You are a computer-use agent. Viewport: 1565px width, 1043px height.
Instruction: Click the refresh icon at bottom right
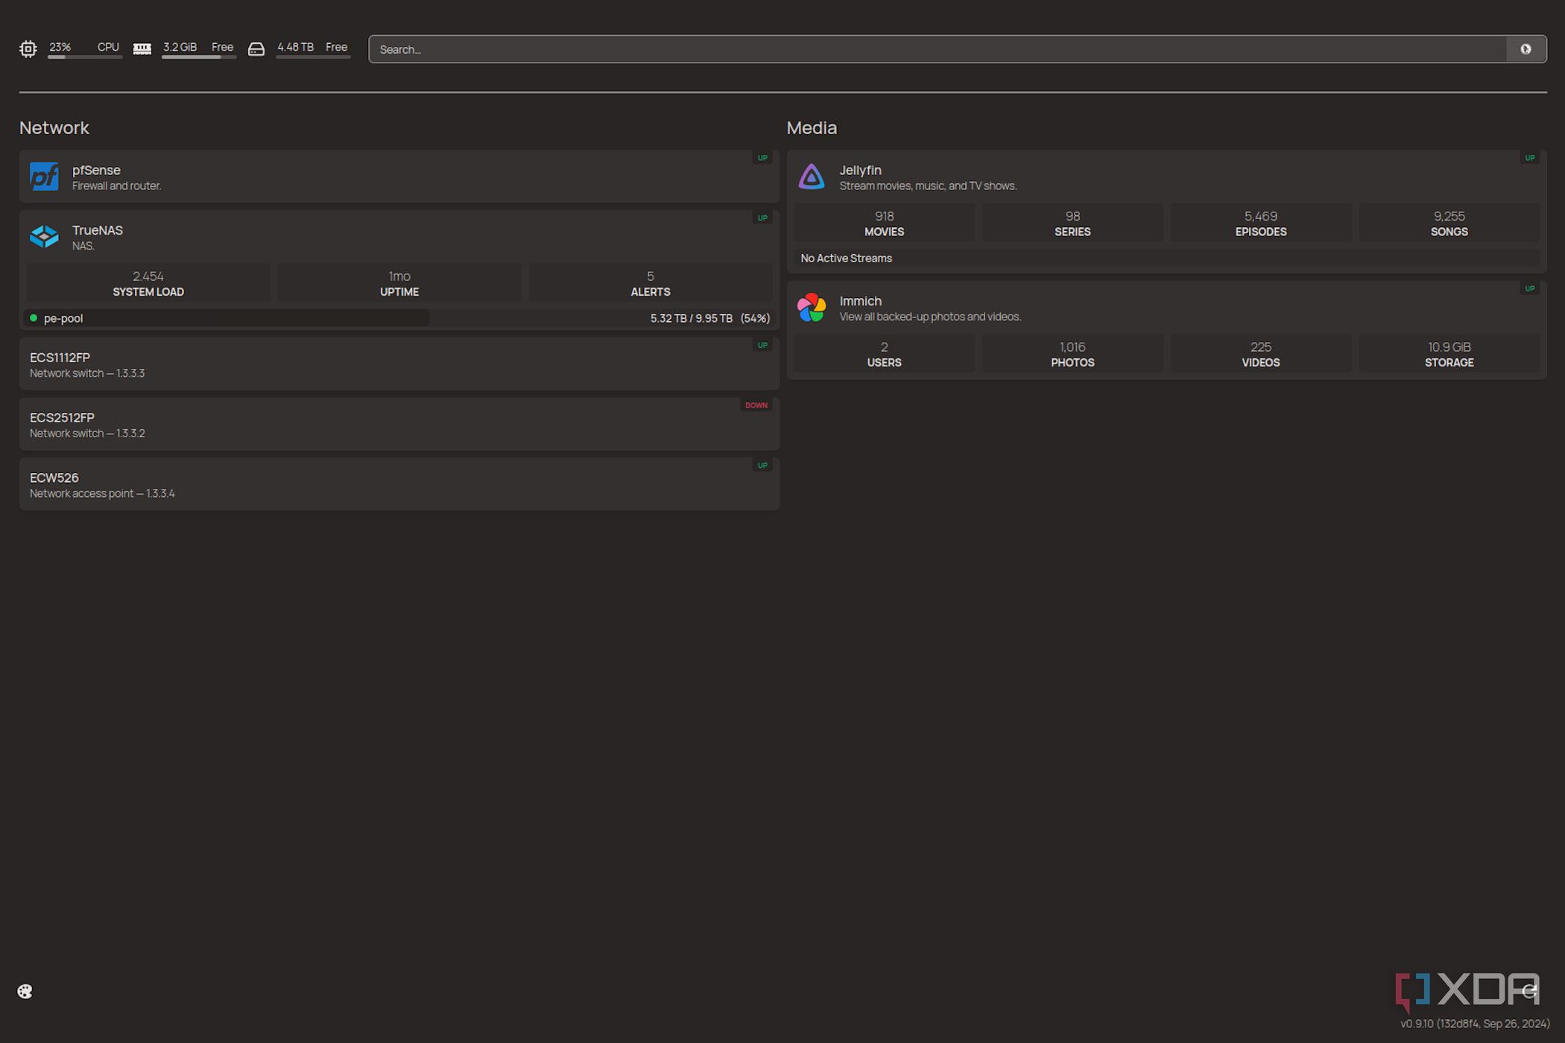click(x=1530, y=992)
